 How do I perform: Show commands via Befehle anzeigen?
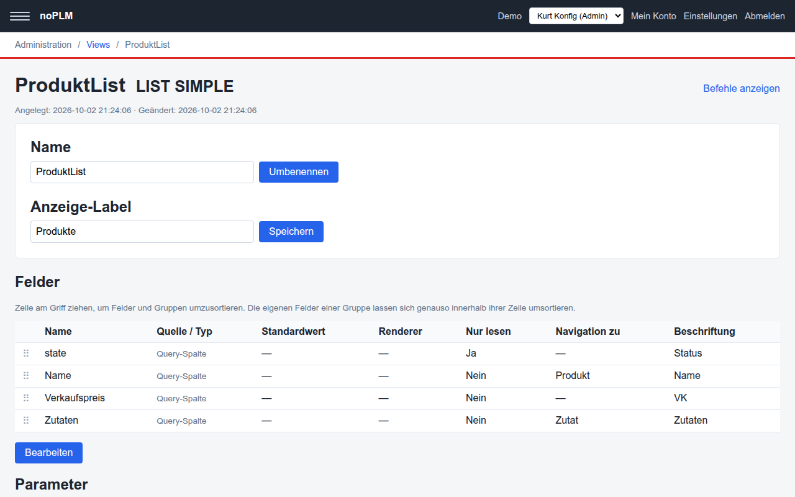[742, 88]
